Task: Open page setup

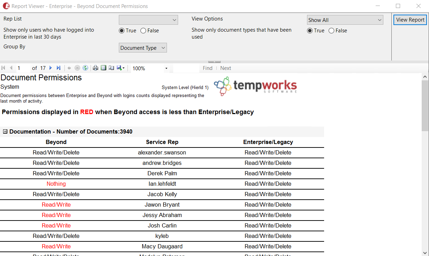Action: coord(112,68)
